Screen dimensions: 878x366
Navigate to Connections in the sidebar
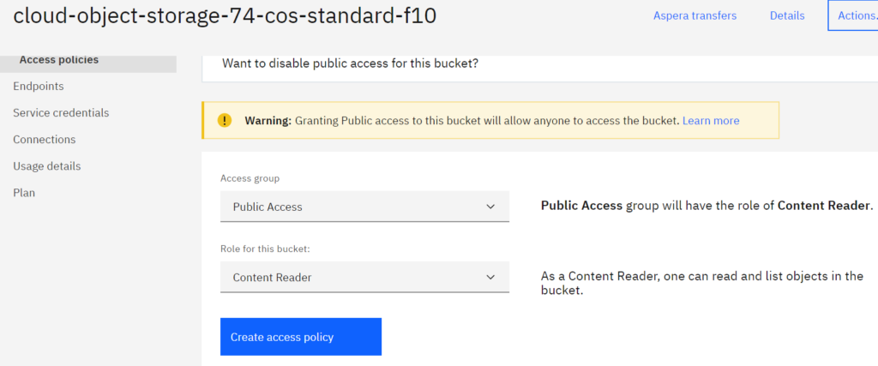(45, 140)
